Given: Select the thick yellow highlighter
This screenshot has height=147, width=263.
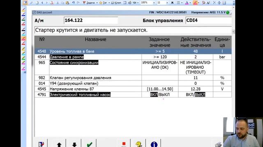Looking at the screenshot, I should click(23, 49).
